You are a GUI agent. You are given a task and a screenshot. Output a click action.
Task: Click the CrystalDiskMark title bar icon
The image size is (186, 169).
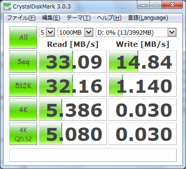pos(7,6)
